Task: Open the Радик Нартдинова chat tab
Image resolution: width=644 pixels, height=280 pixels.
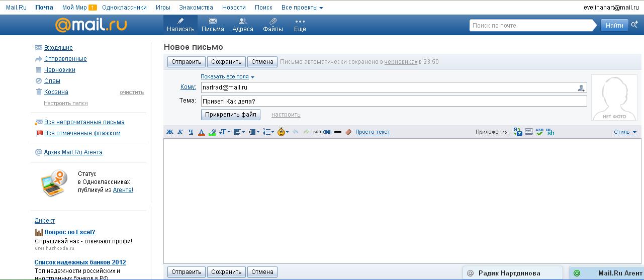Action: coord(514,273)
